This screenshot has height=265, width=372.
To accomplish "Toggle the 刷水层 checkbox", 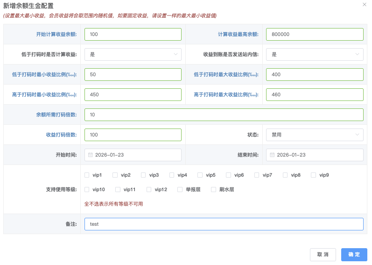I will [x=214, y=190].
